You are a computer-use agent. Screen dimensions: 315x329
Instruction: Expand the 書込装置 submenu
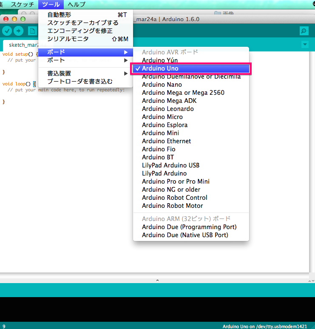point(85,74)
